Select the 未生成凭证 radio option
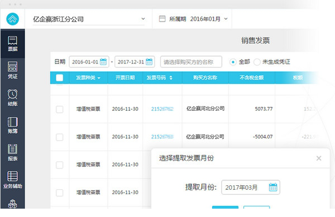Viewport: 335px width, 217px height. [x=257, y=62]
